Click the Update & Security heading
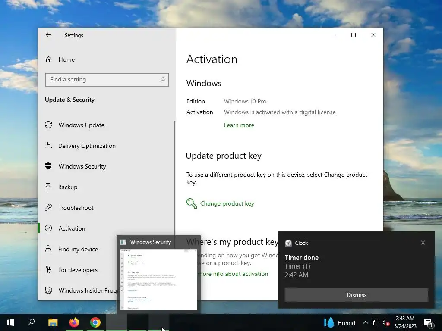 click(x=69, y=100)
